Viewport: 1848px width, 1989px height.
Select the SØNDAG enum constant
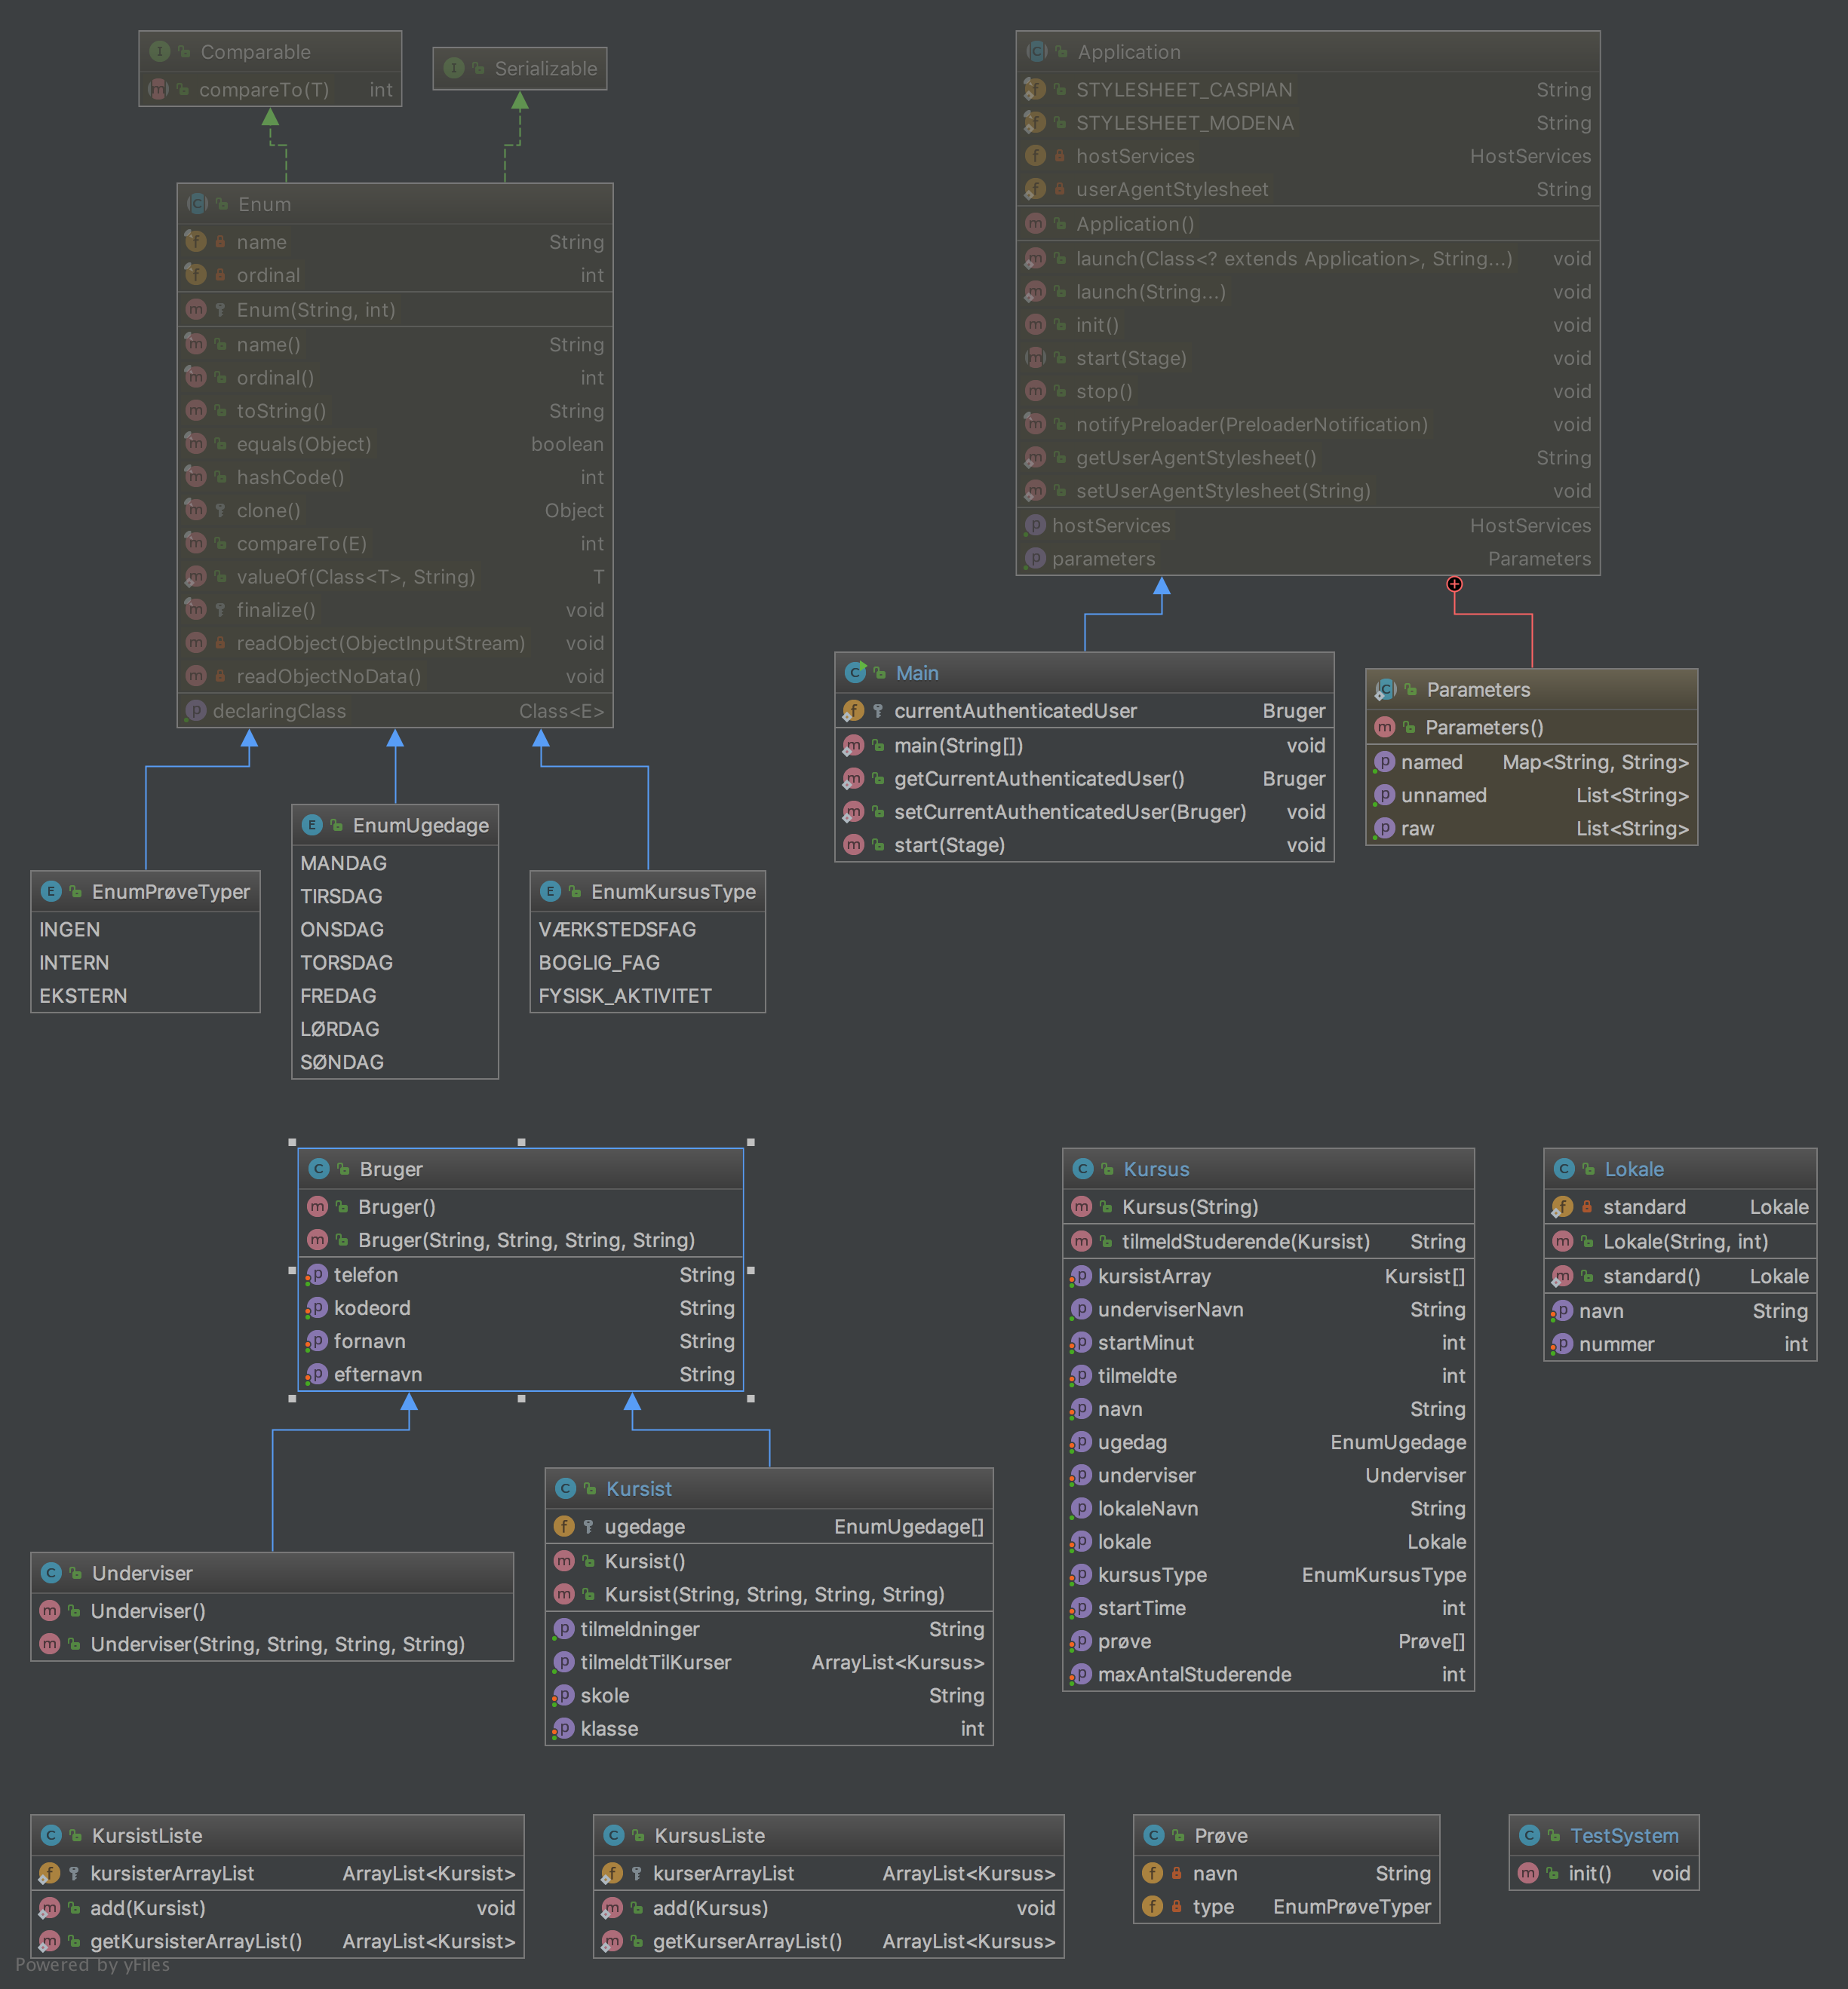tap(342, 1062)
